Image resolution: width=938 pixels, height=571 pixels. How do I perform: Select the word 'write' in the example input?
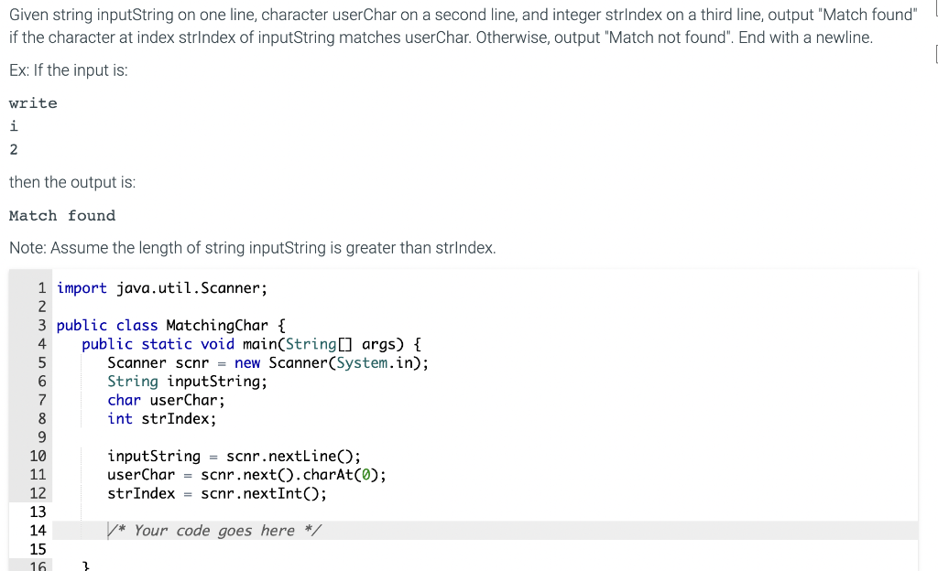pyautogui.click(x=33, y=102)
